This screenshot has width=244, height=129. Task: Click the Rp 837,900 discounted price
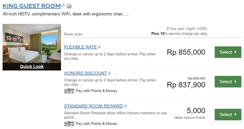tap(186, 85)
